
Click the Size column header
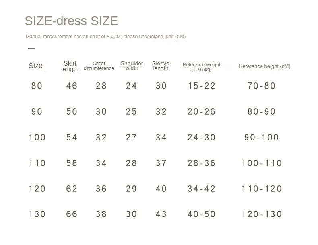pyautogui.click(x=35, y=66)
